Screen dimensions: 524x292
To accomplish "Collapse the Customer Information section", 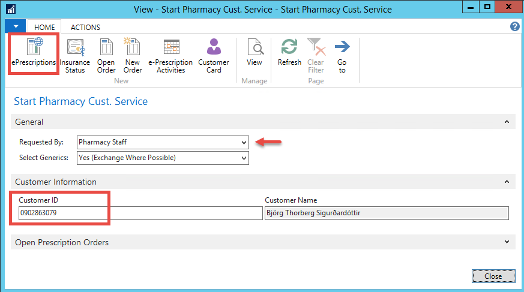I will (x=507, y=182).
